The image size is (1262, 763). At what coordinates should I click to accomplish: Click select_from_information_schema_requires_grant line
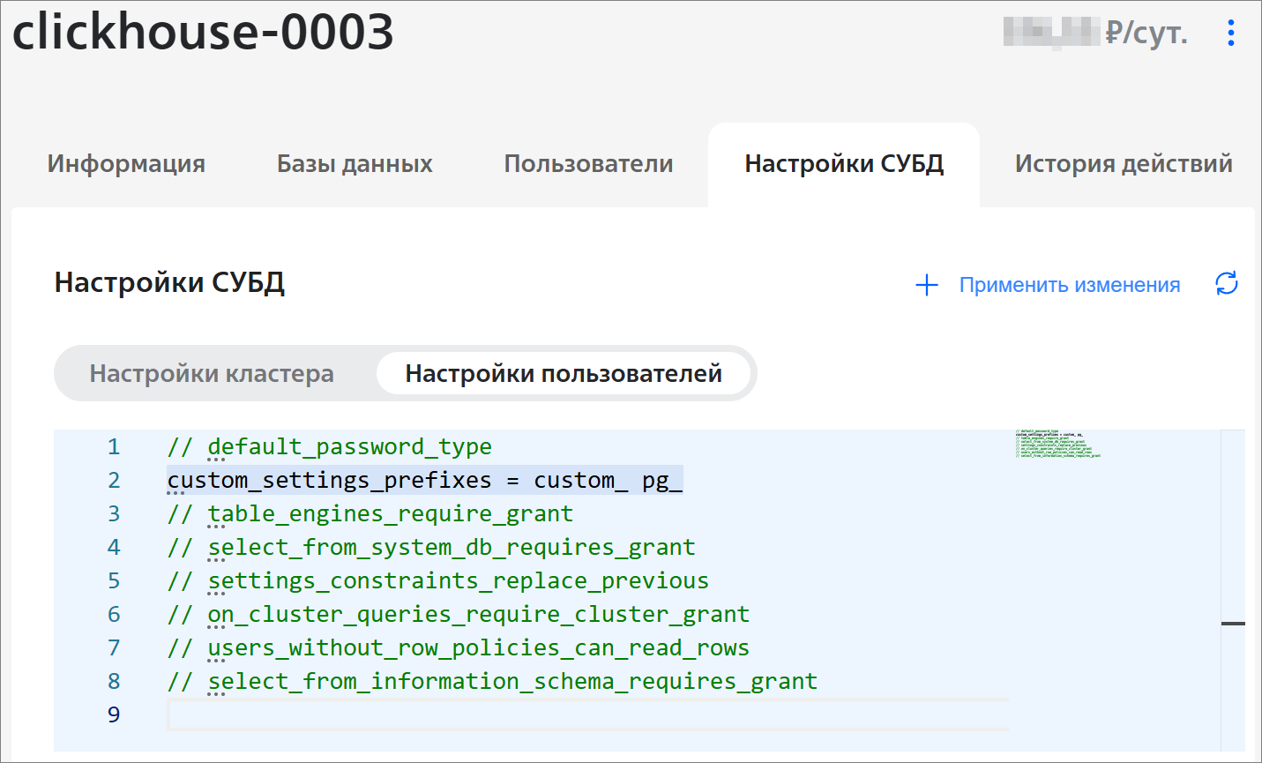tap(492, 681)
